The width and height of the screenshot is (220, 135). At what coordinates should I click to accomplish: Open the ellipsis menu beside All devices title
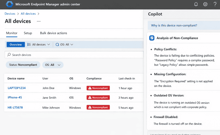38,22
